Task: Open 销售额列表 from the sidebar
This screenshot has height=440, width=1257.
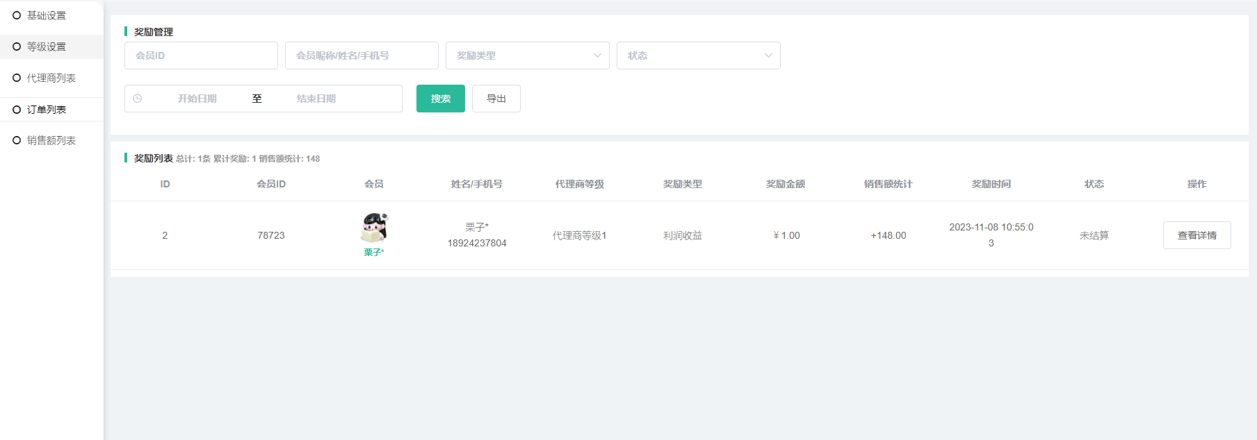Action: 51,140
